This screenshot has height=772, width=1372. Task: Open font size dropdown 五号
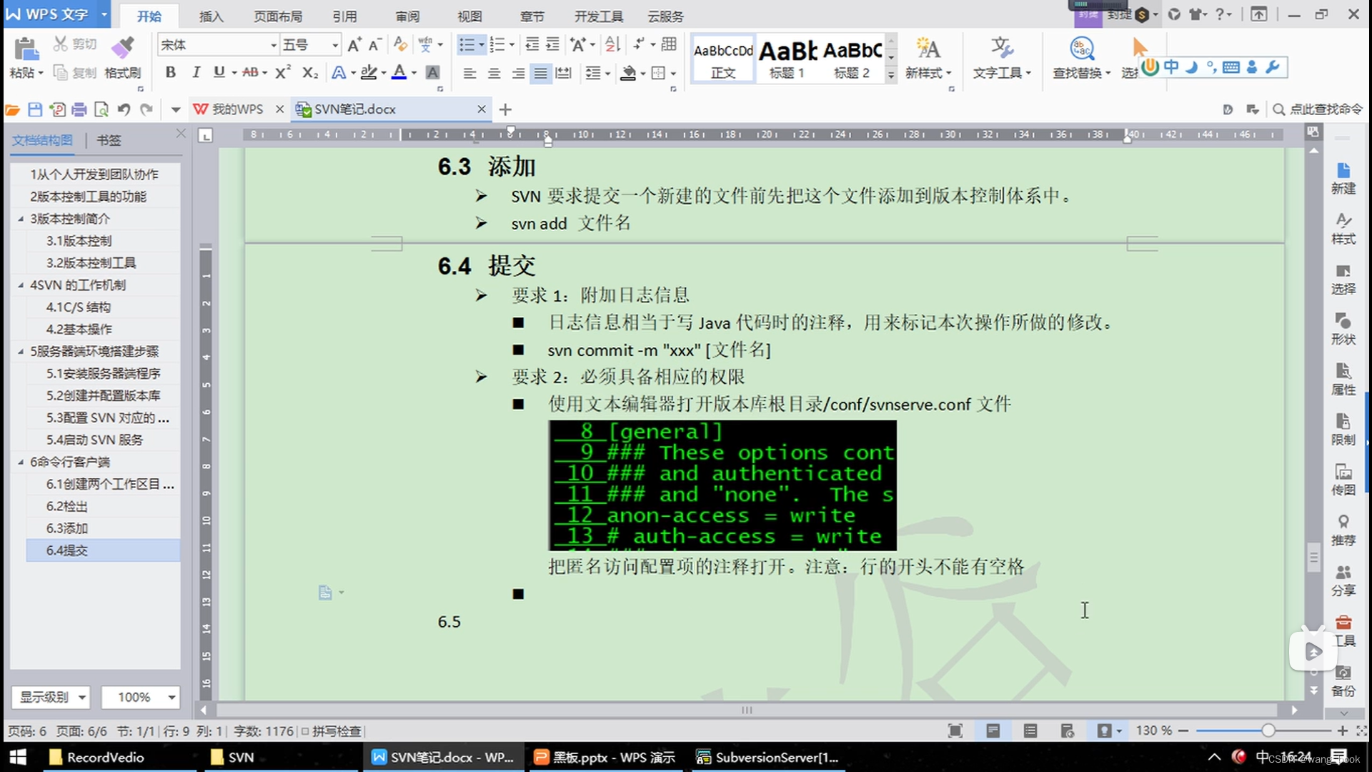pyautogui.click(x=334, y=45)
